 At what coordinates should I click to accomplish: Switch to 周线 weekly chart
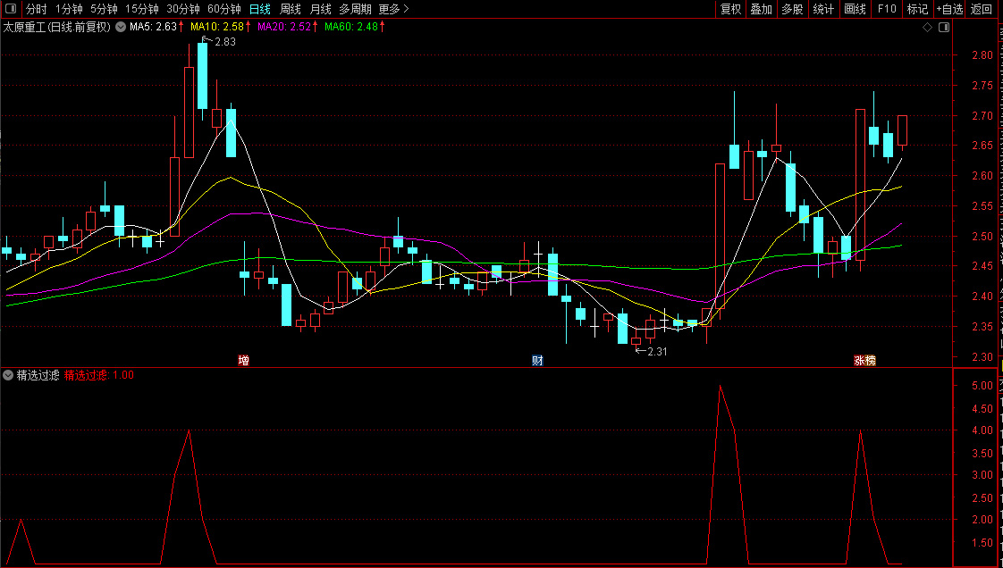(x=291, y=9)
